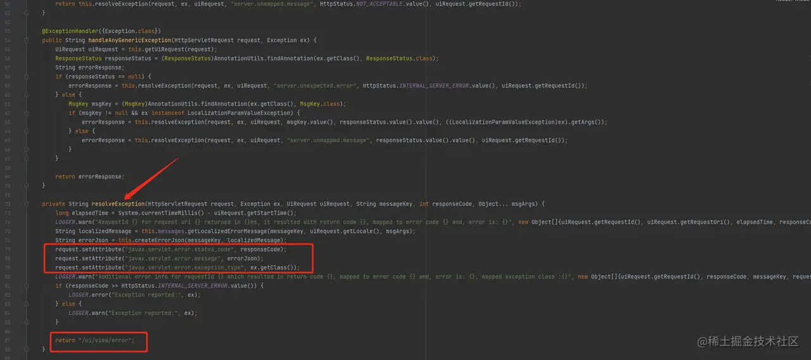The width and height of the screenshot is (811, 360).
Task: Click "server.unmapped.message" string on line 65
Action: (x=329, y=140)
